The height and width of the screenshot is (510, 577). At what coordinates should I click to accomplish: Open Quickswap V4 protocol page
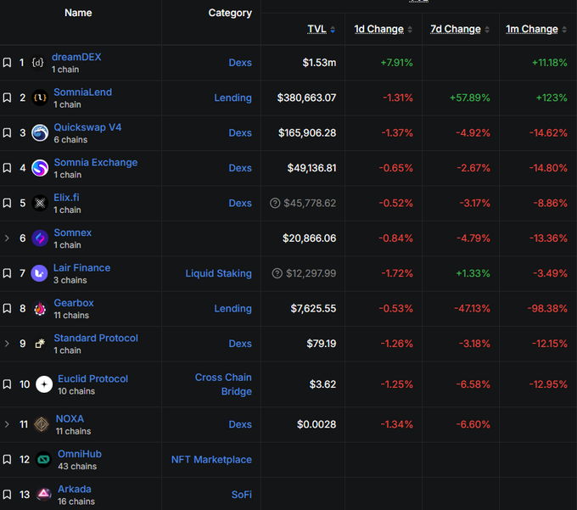pos(87,127)
